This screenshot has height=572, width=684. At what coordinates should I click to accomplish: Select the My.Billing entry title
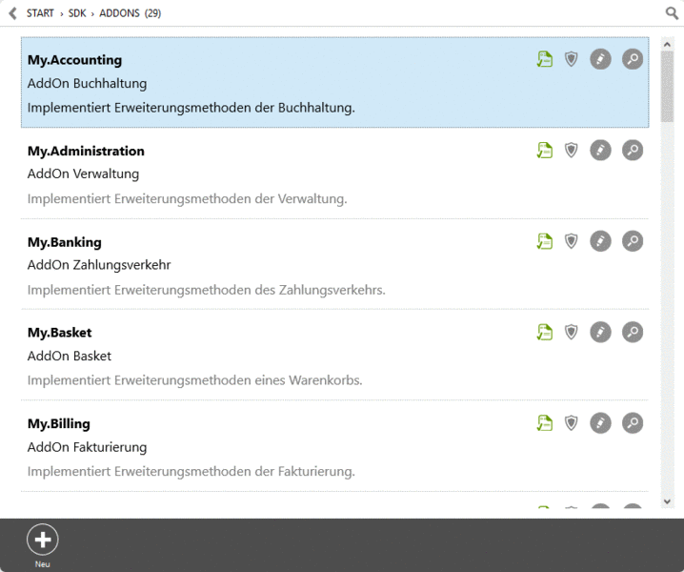click(x=59, y=424)
